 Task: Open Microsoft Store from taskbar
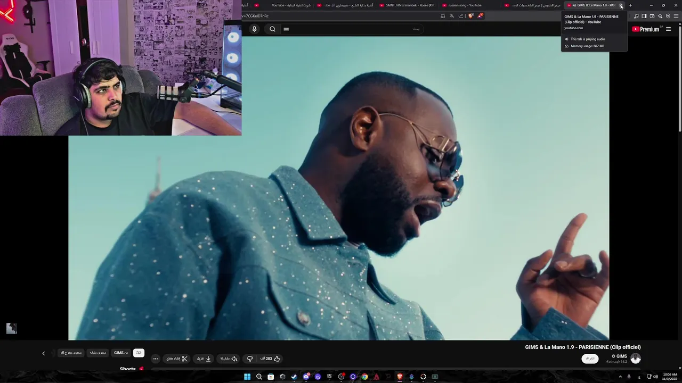pos(271,377)
